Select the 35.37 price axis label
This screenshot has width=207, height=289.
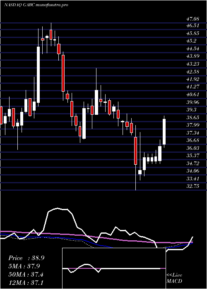pyautogui.click(x=193, y=156)
